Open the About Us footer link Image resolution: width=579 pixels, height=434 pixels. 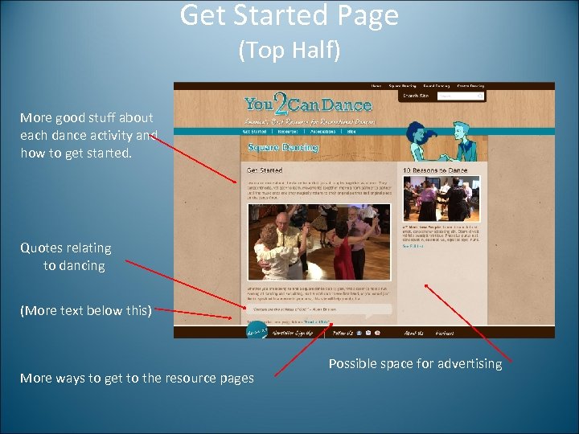pyautogui.click(x=413, y=333)
